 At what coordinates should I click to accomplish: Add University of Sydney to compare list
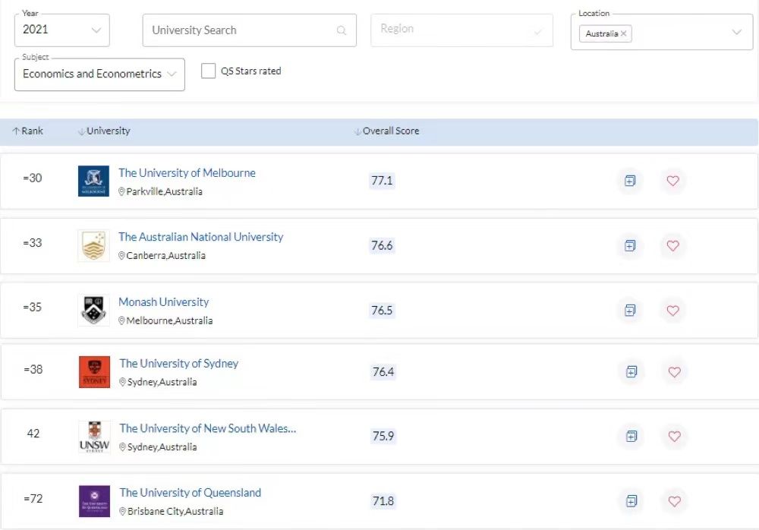point(631,371)
